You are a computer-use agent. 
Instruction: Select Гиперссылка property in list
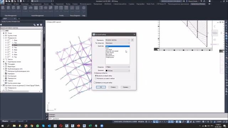coord(110,57)
